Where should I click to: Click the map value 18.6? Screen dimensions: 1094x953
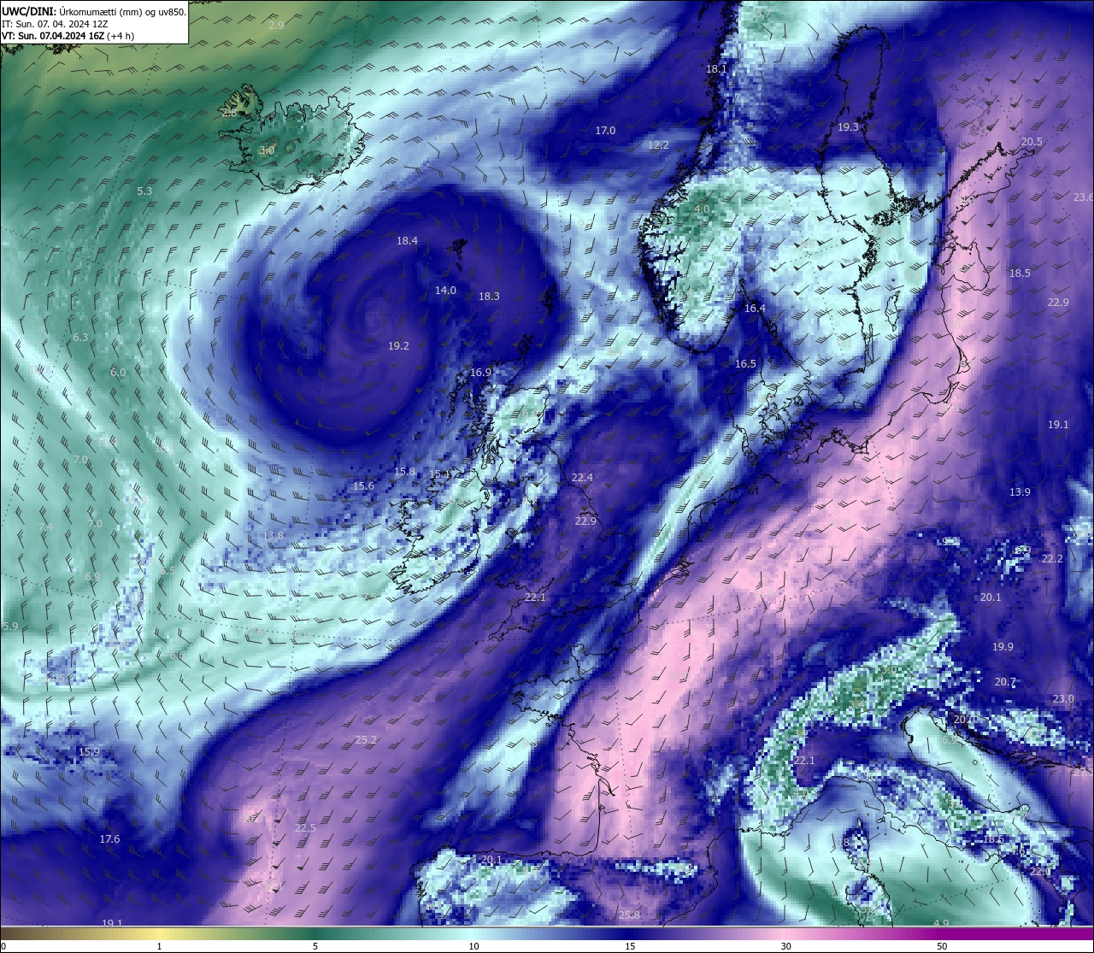tap(993, 839)
